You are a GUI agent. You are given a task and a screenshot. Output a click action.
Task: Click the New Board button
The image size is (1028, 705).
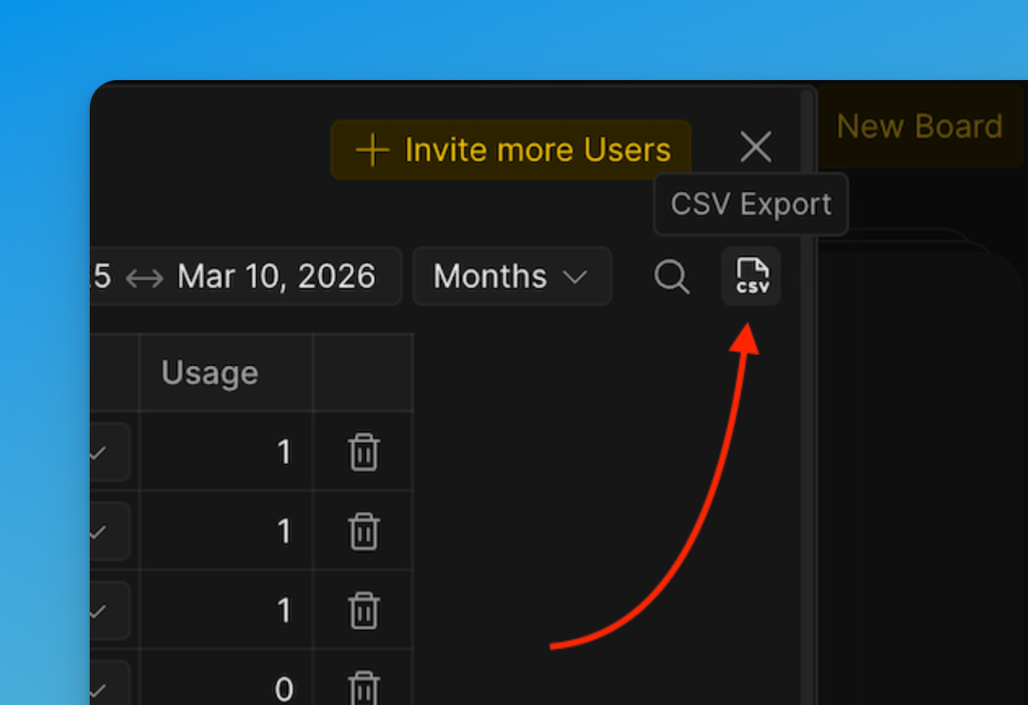tap(919, 126)
